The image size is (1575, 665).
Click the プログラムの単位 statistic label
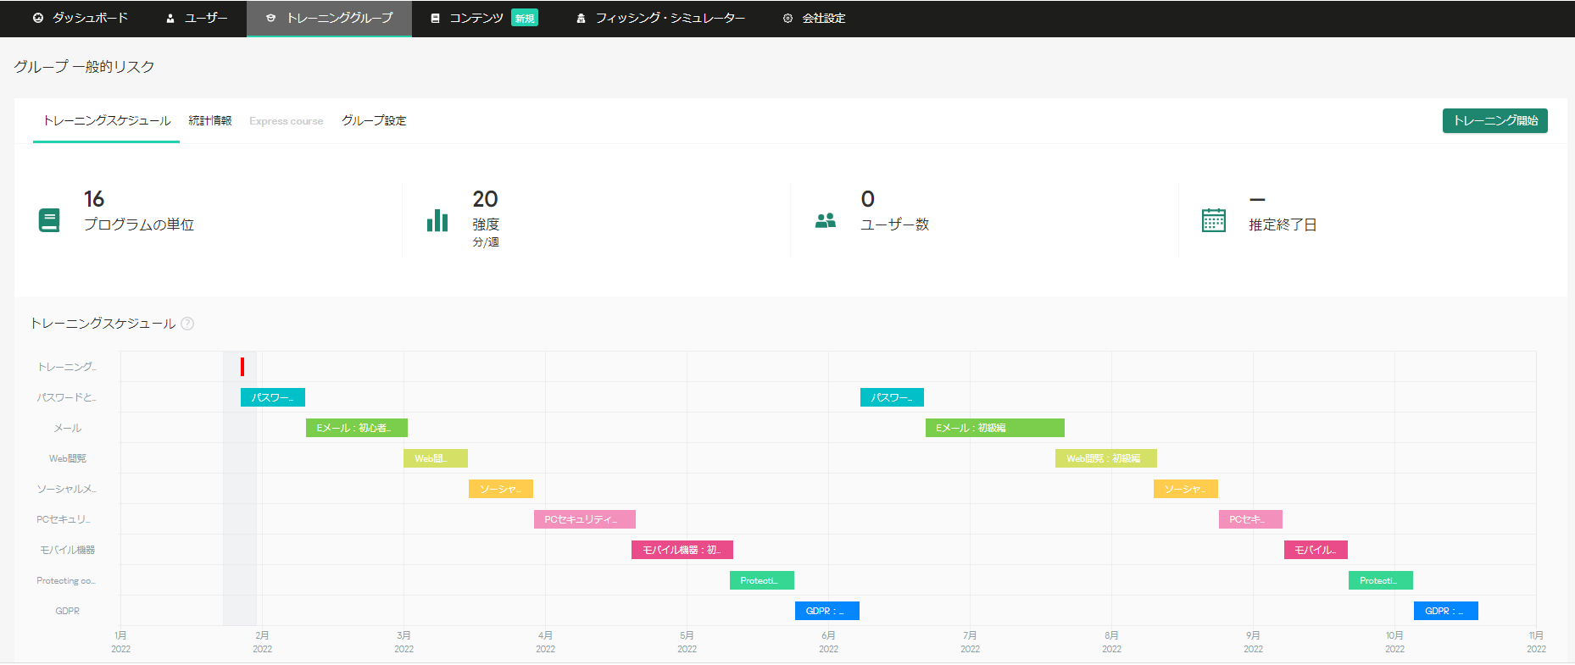[x=139, y=224]
